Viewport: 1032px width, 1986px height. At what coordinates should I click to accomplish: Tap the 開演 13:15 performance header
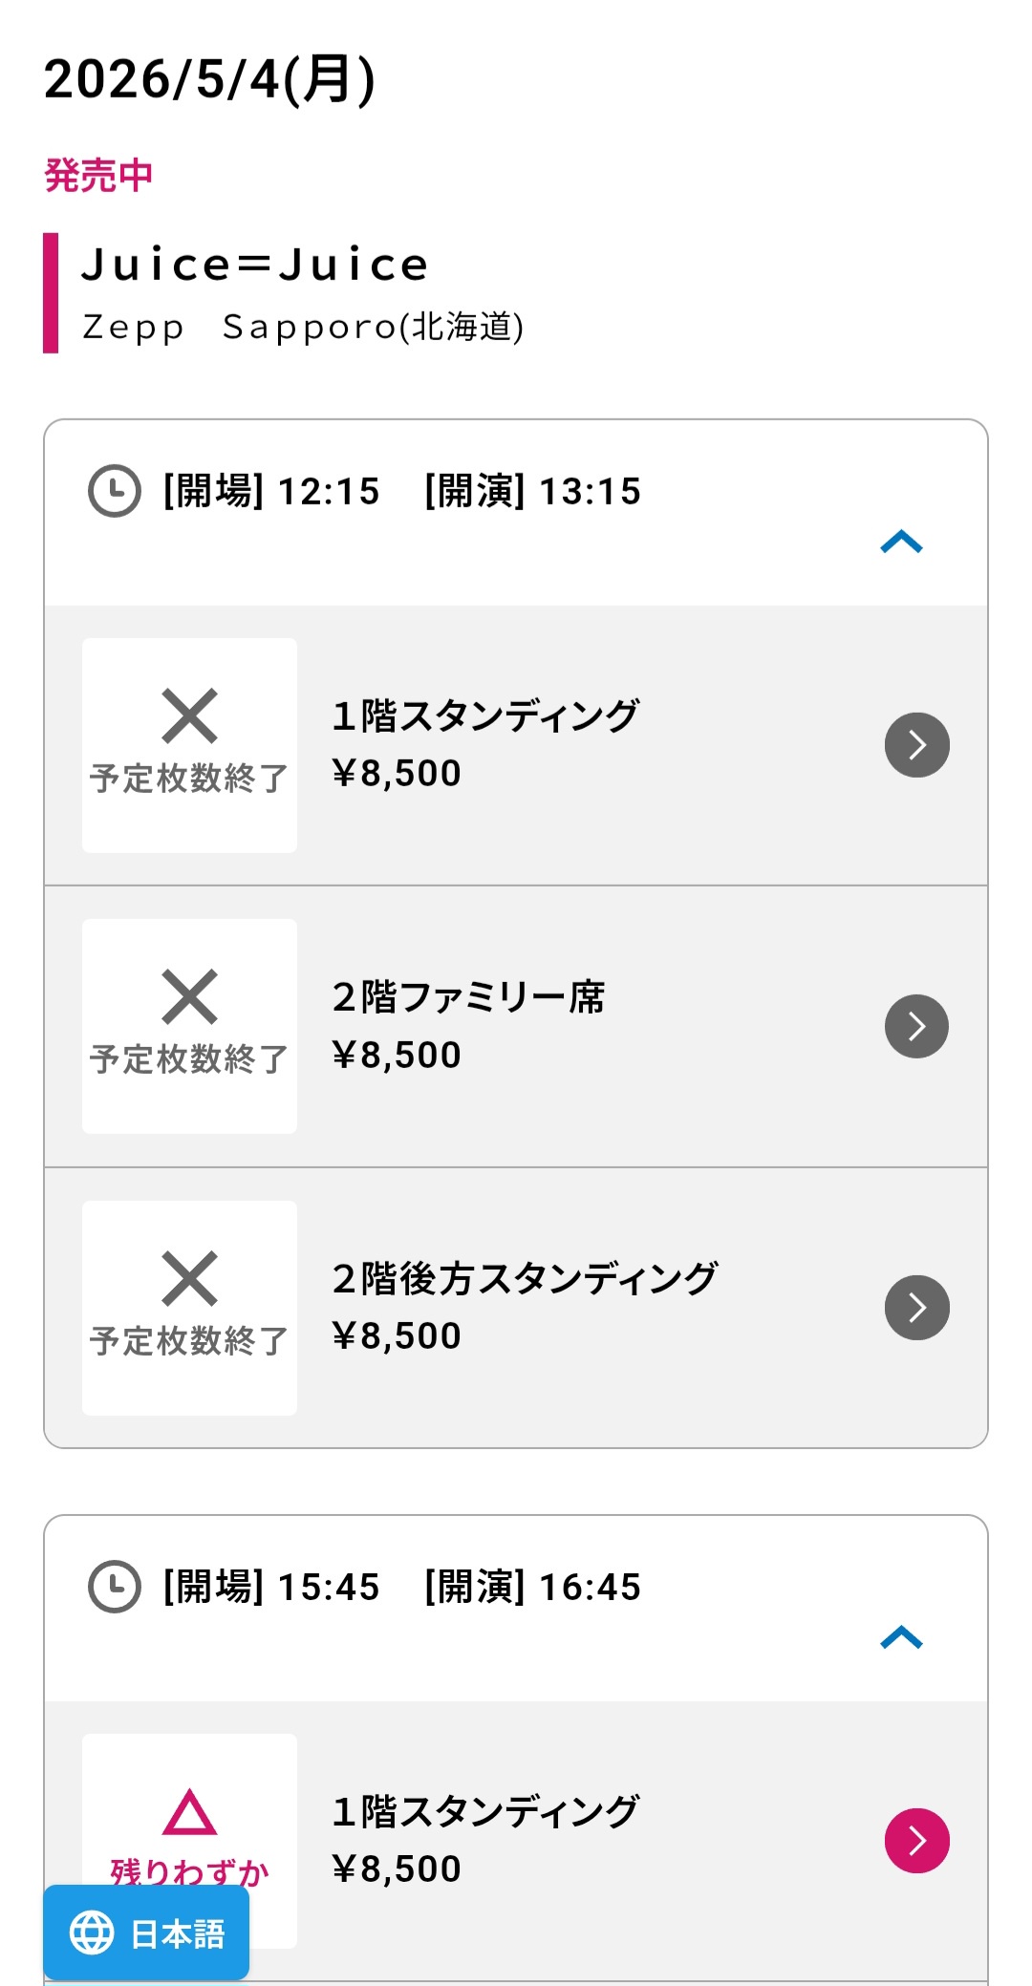pyautogui.click(x=532, y=491)
